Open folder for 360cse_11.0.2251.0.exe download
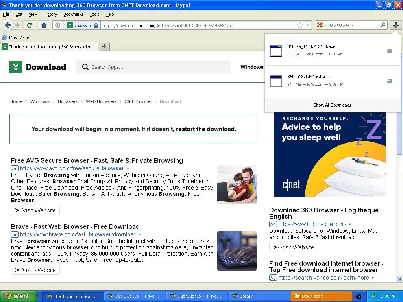403x302 pixels. click(390, 51)
